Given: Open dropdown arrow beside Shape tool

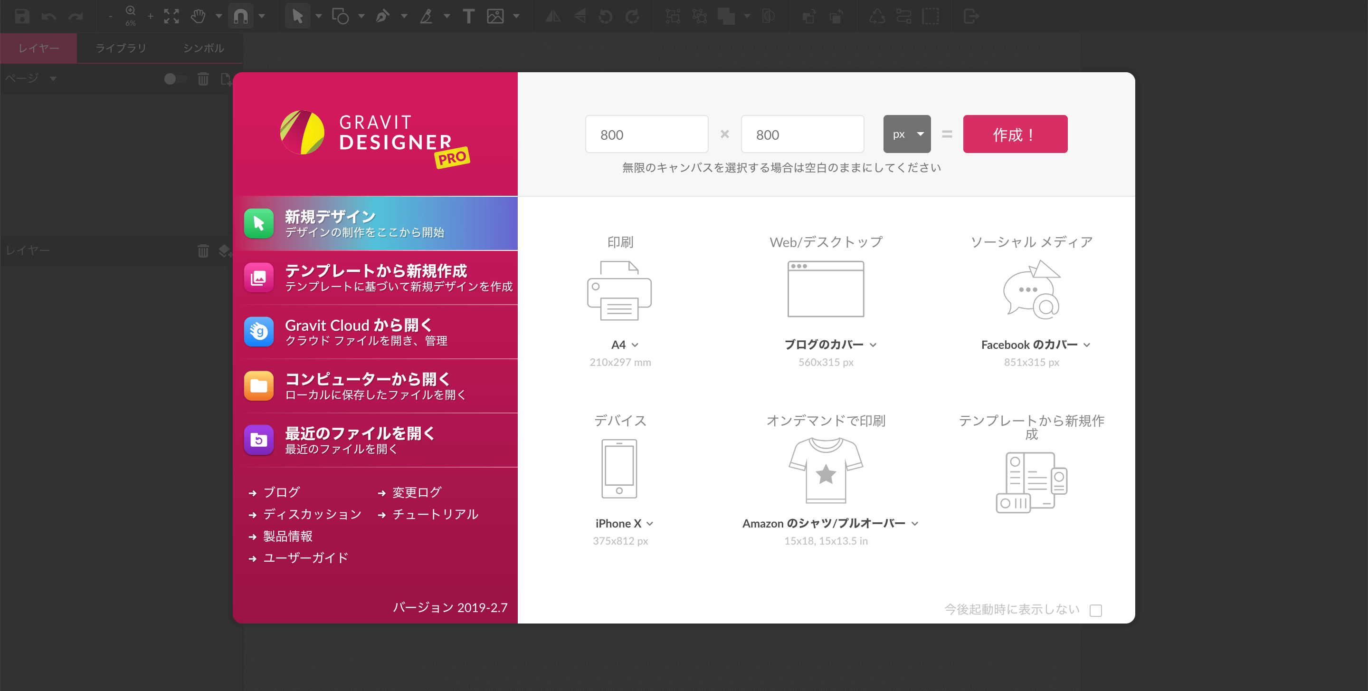Looking at the screenshot, I should tap(361, 17).
